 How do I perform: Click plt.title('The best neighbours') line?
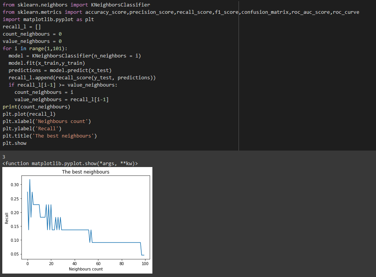click(x=50, y=136)
